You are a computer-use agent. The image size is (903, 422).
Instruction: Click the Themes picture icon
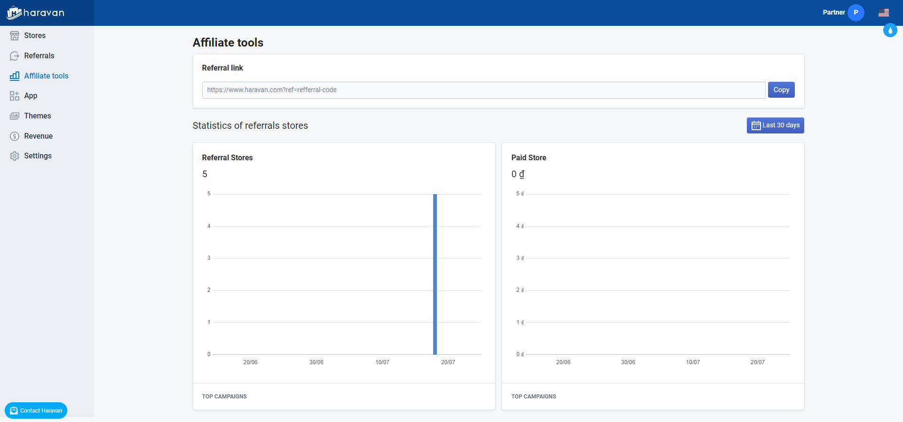pos(15,116)
